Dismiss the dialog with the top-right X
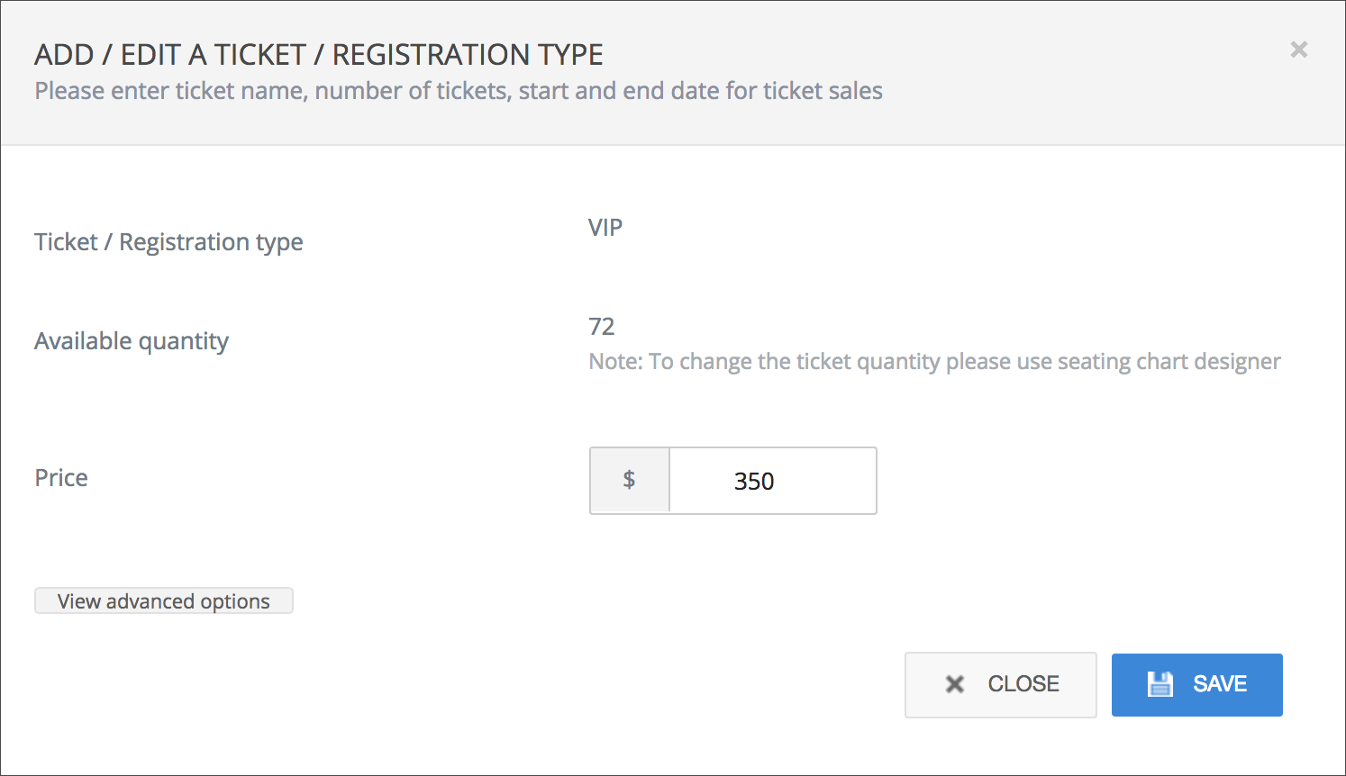 [x=1298, y=50]
